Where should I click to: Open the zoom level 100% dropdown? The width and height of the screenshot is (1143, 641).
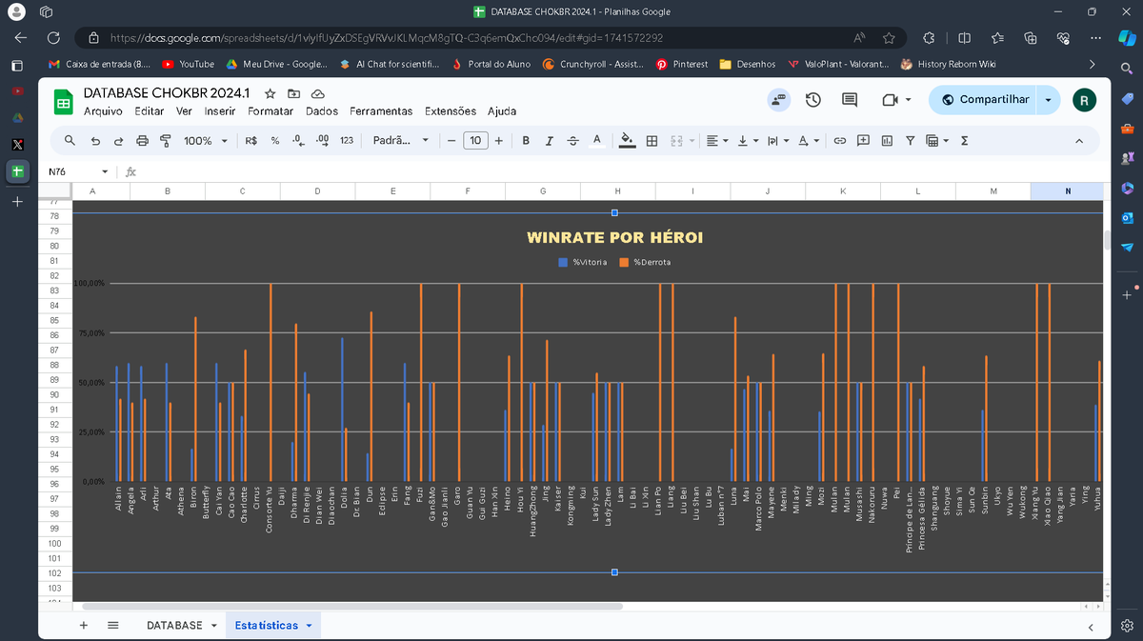[204, 140]
